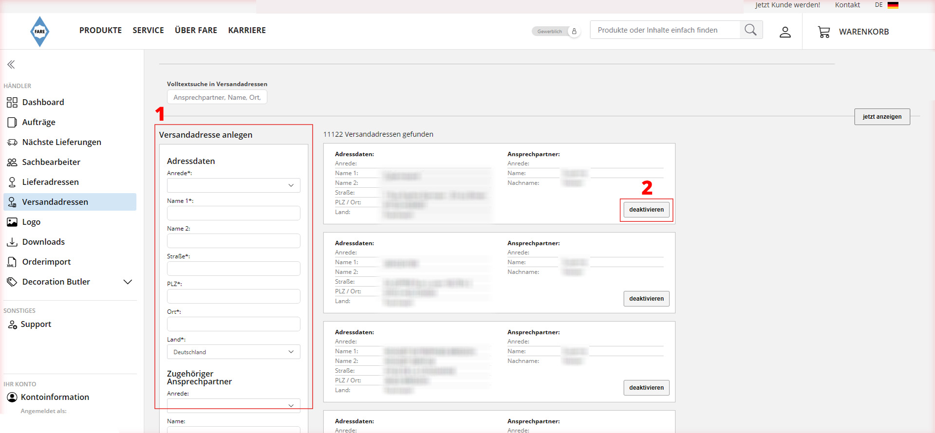Select Versandadressen in sidebar
935x433 pixels.
[70, 202]
